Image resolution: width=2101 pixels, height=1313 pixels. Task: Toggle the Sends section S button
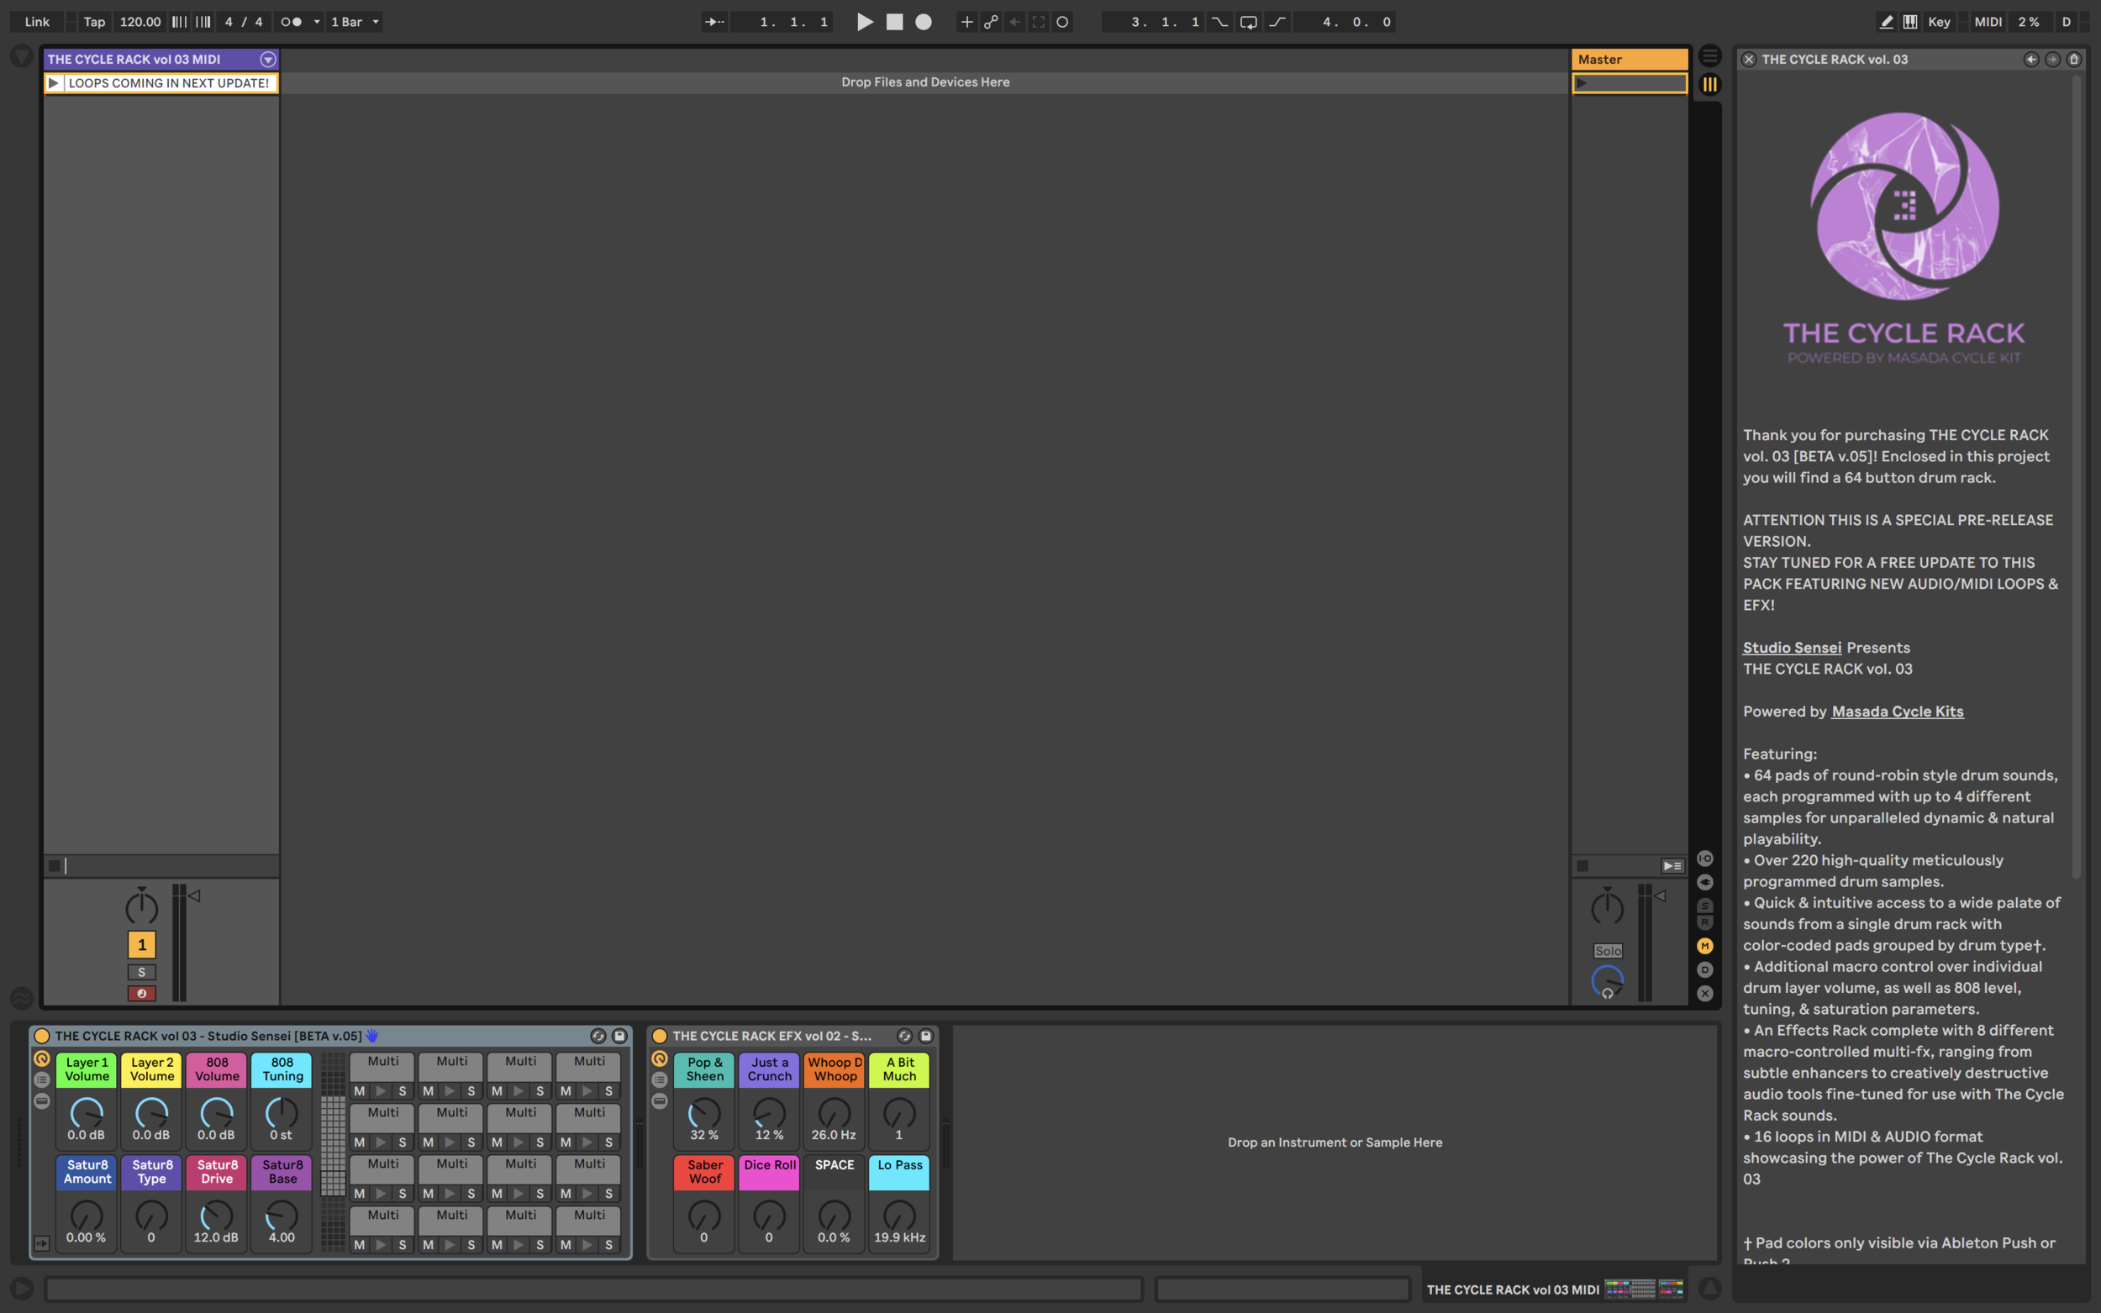tap(1705, 906)
